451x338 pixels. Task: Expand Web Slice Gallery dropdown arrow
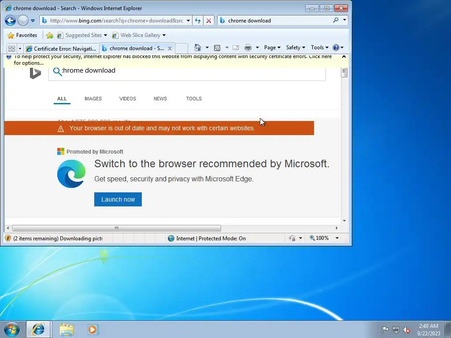pyautogui.click(x=164, y=35)
